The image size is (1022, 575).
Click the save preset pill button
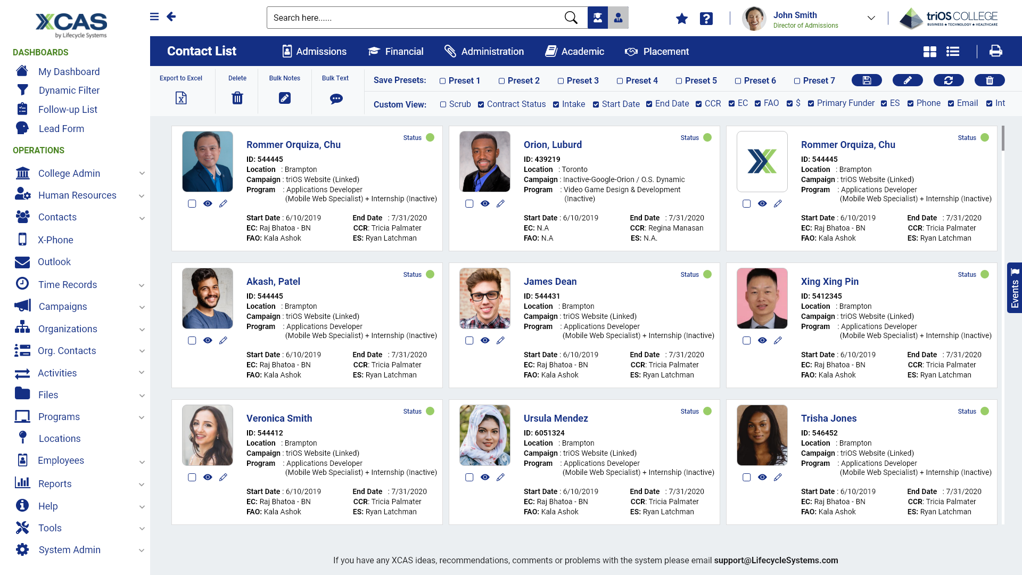point(867,80)
